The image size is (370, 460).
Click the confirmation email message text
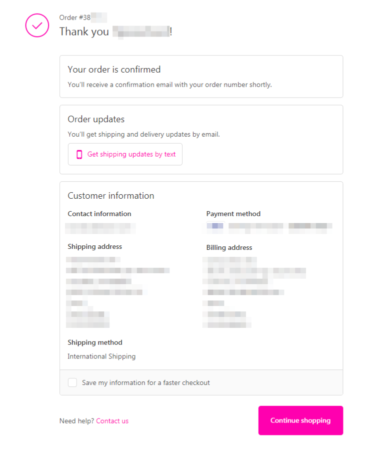(169, 85)
